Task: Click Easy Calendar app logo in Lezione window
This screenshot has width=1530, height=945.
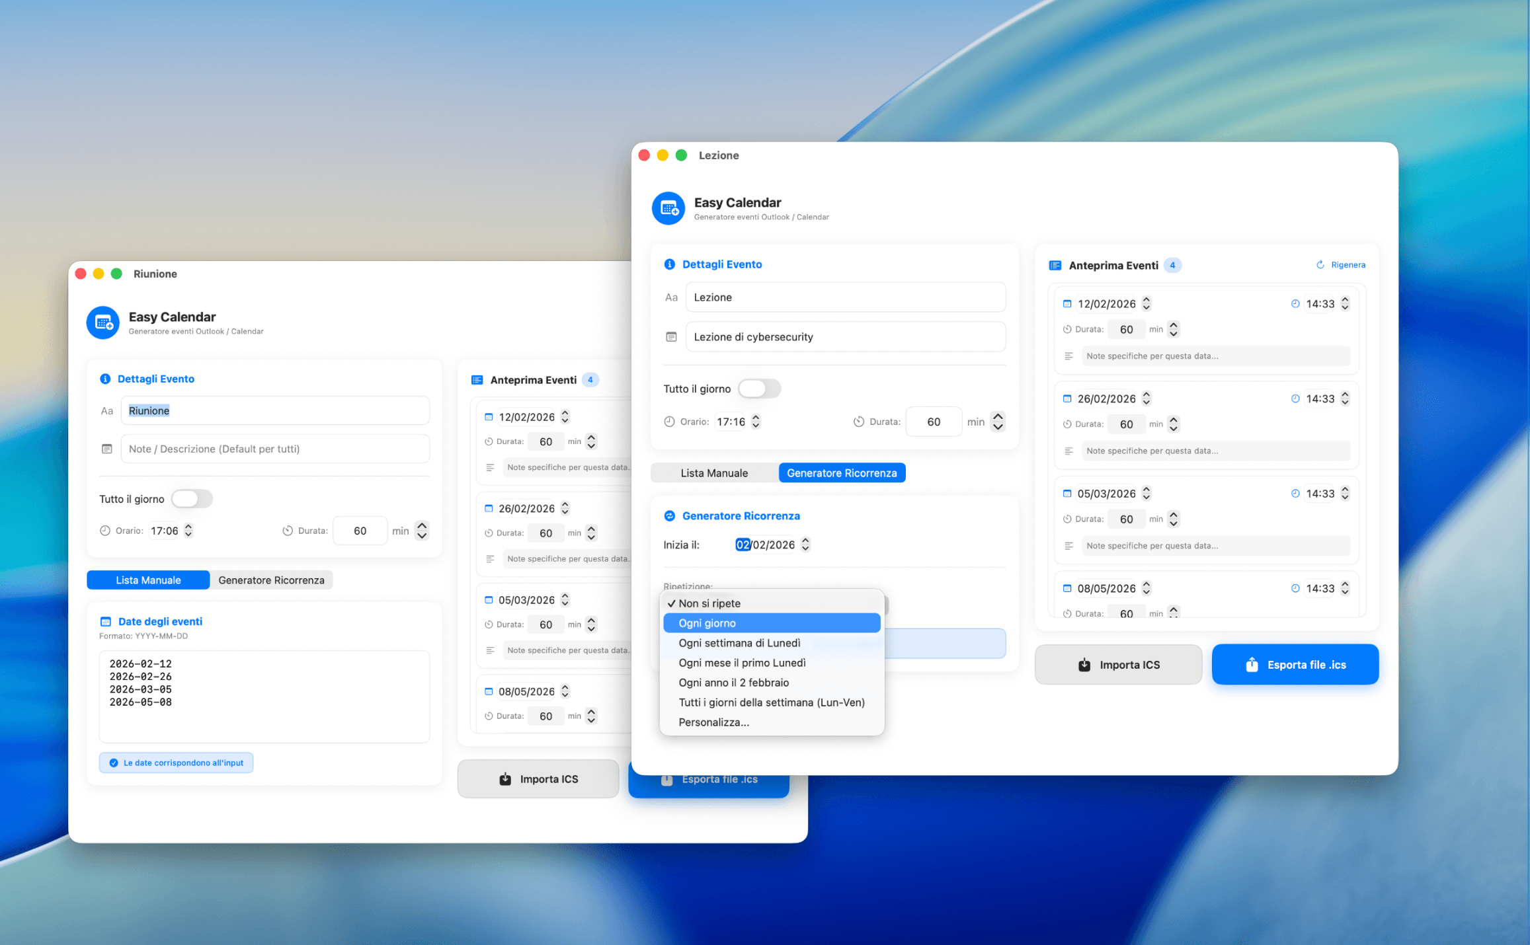Action: [668, 209]
